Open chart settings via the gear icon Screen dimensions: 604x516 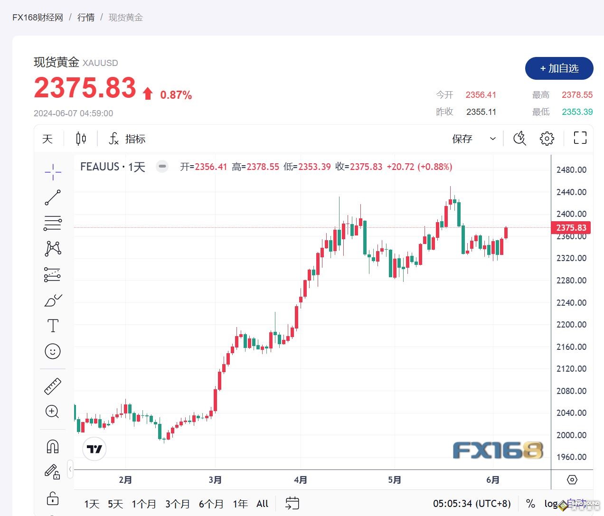click(547, 138)
